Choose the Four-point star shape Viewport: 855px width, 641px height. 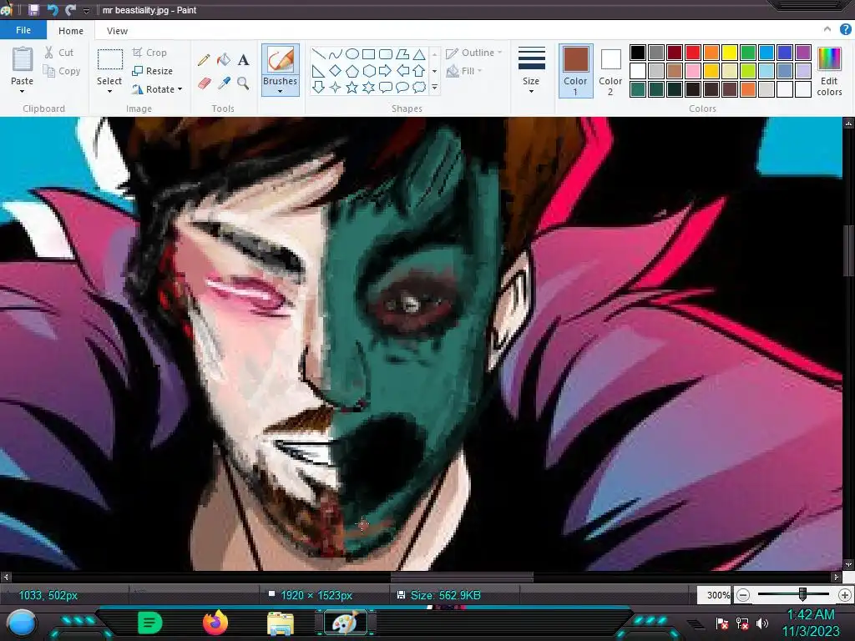[336, 87]
